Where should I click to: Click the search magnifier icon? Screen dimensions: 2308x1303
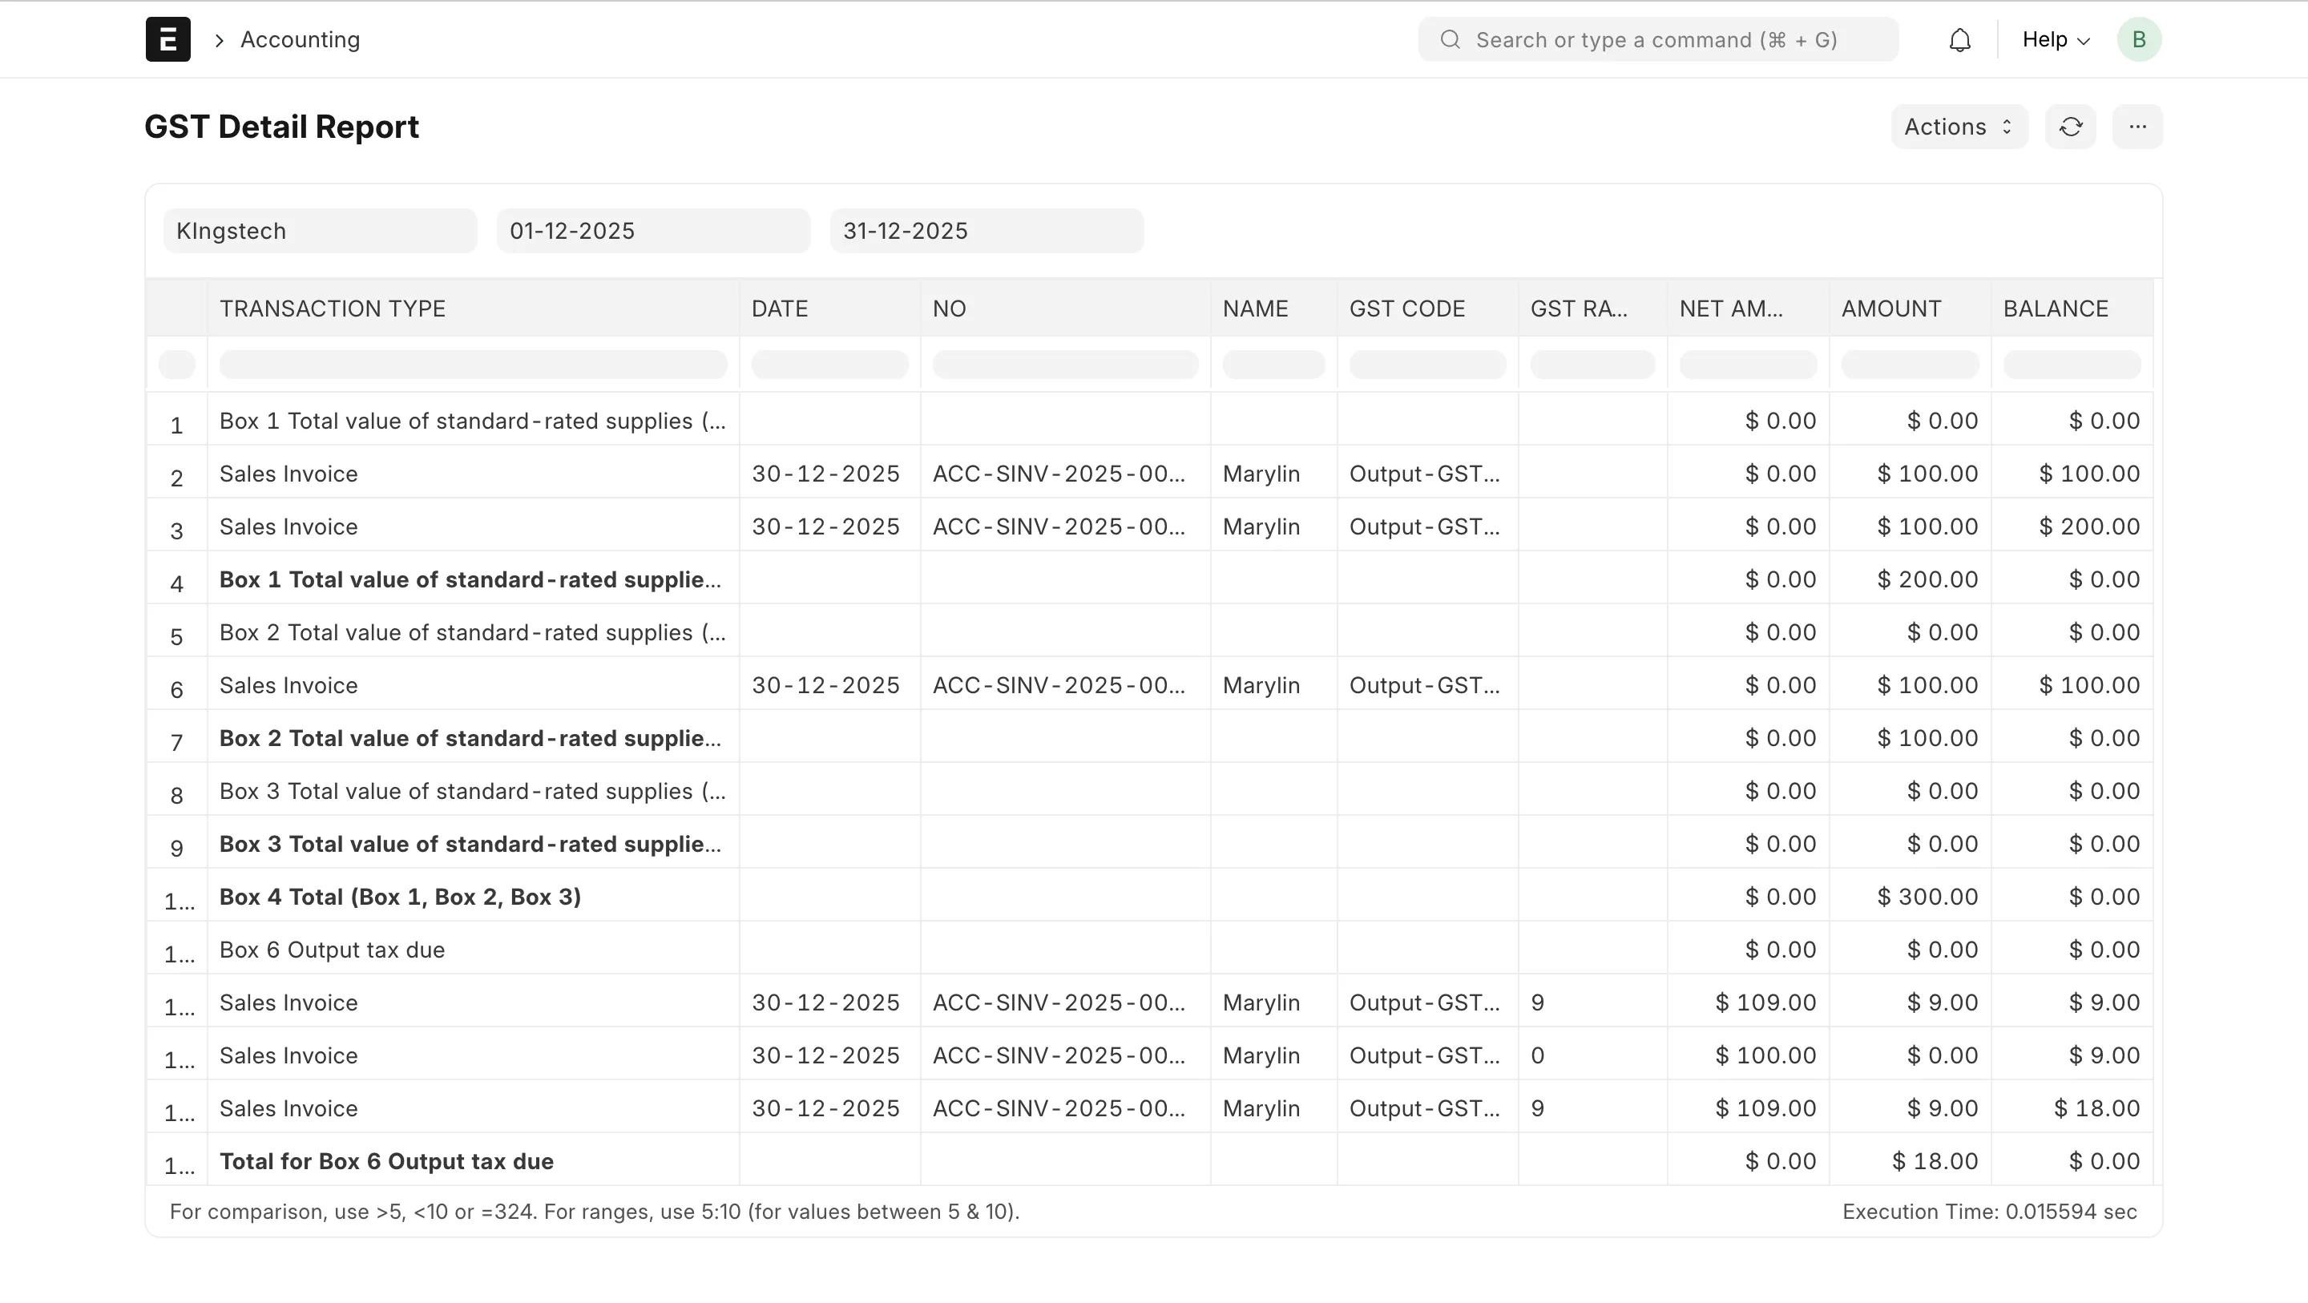(1450, 40)
